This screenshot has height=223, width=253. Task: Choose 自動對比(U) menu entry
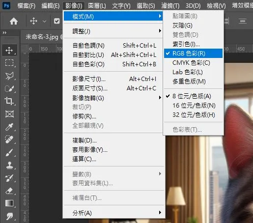point(113,55)
